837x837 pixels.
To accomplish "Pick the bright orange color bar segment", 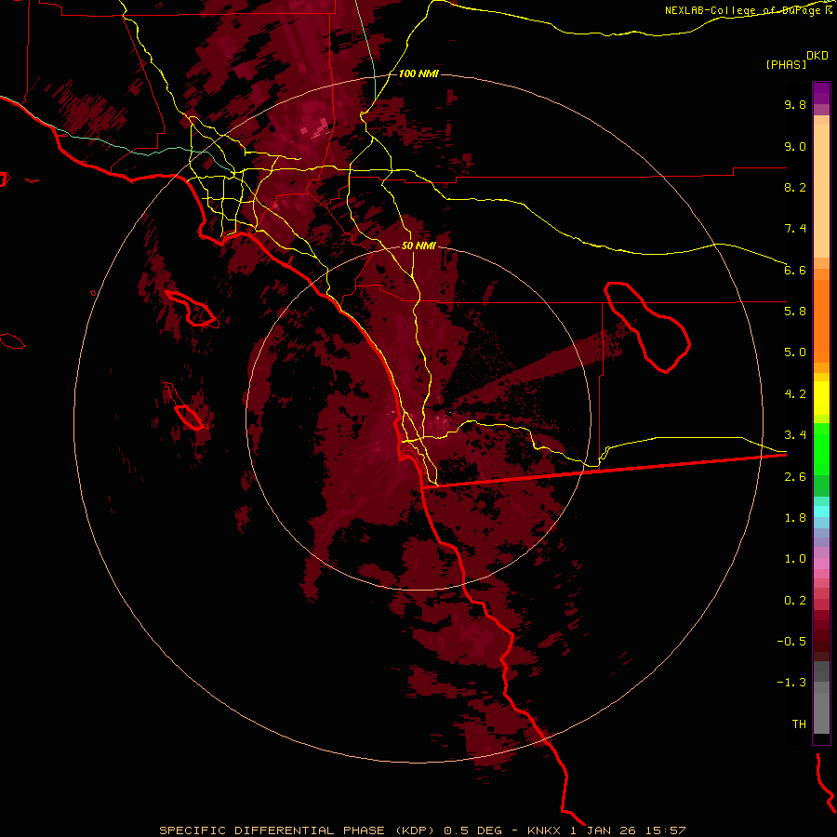I will tap(821, 322).
